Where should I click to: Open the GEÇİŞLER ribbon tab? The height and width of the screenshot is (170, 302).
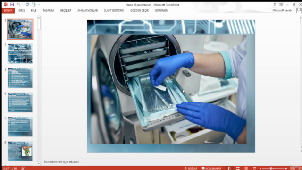pyautogui.click(x=66, y=10)
